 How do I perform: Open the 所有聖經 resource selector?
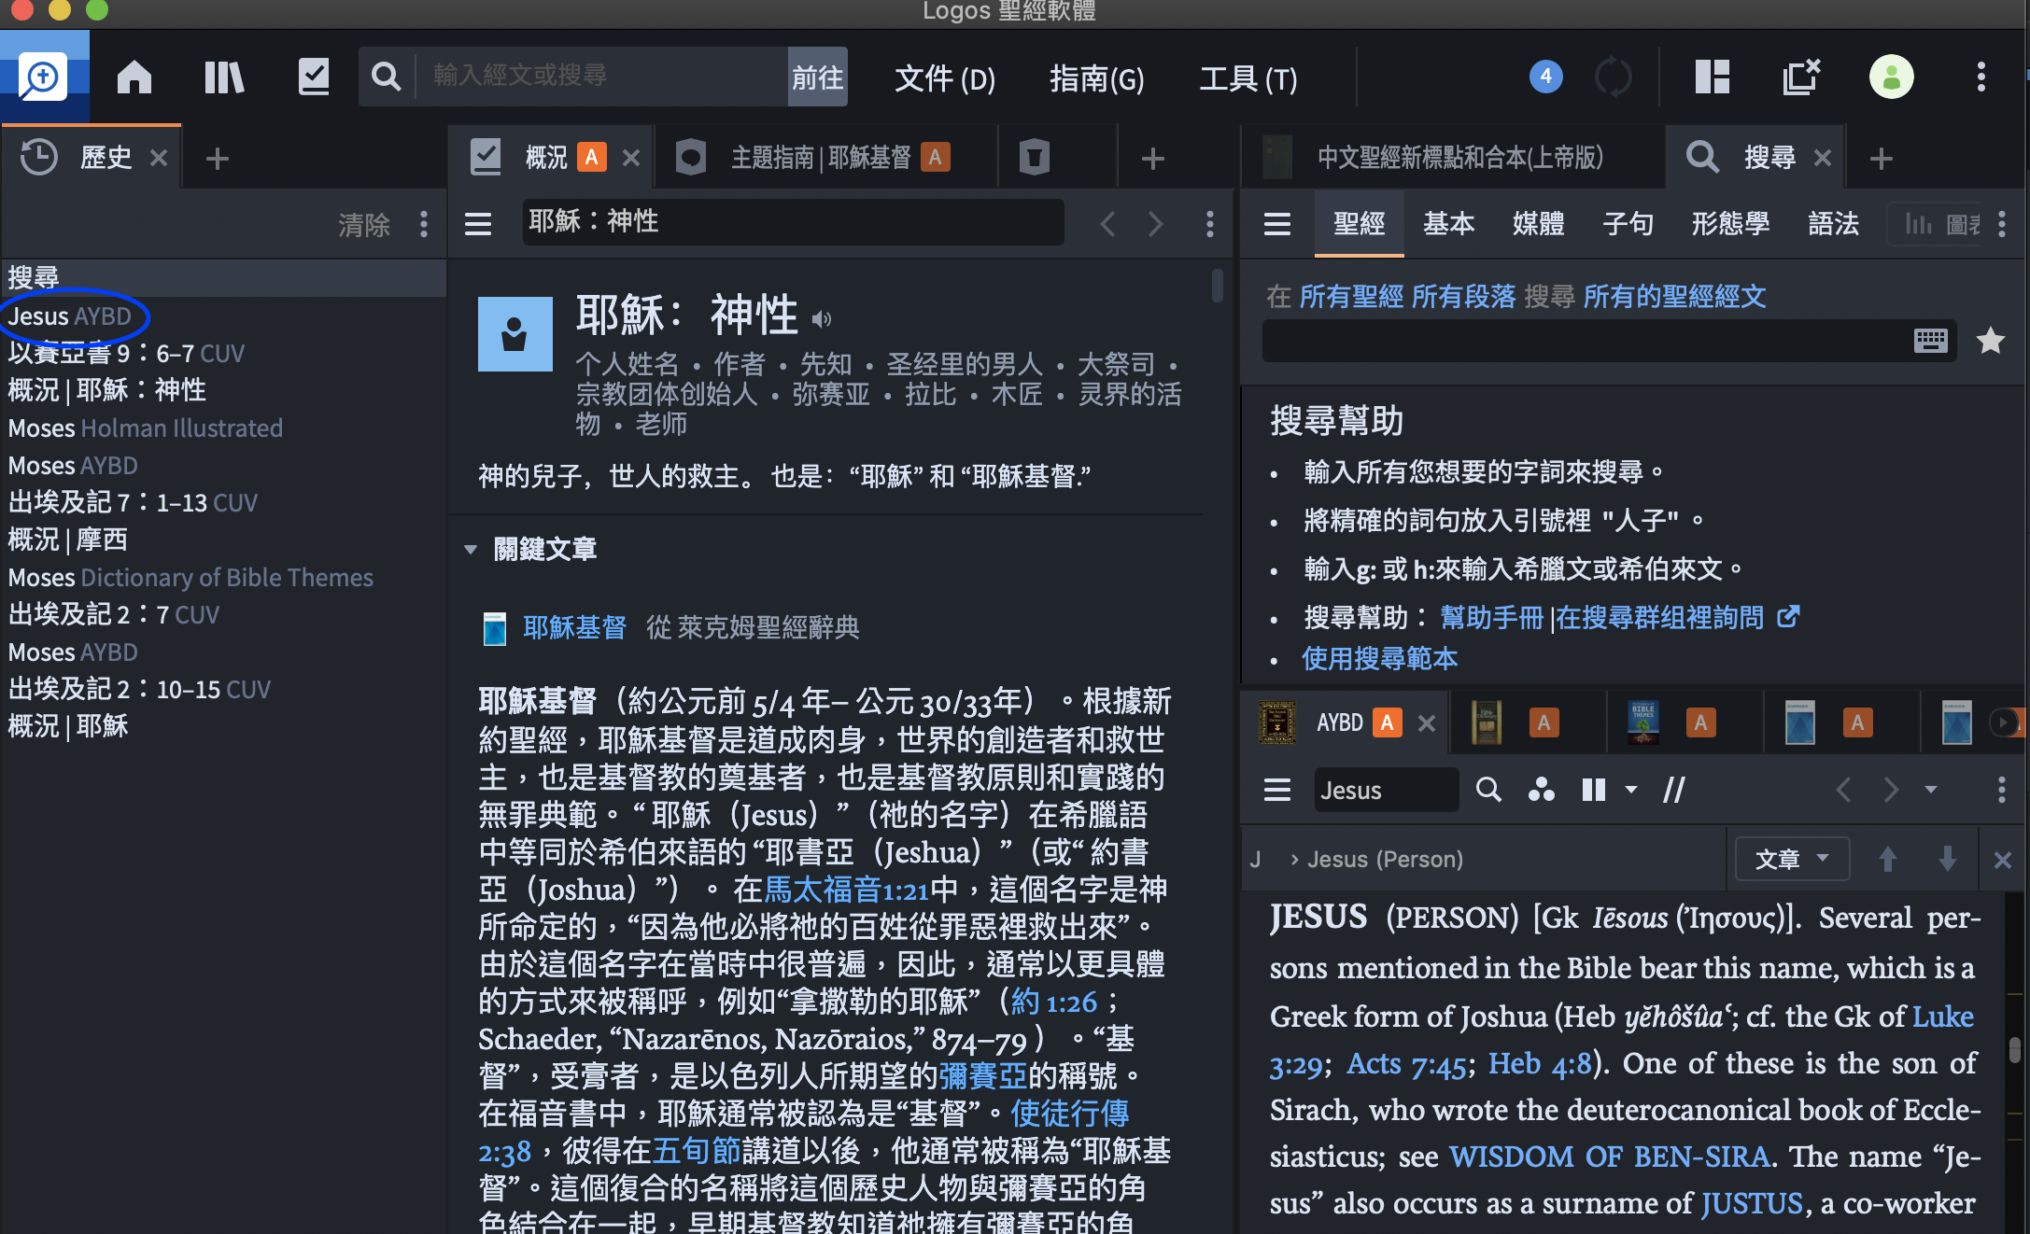click(1351, 297)
